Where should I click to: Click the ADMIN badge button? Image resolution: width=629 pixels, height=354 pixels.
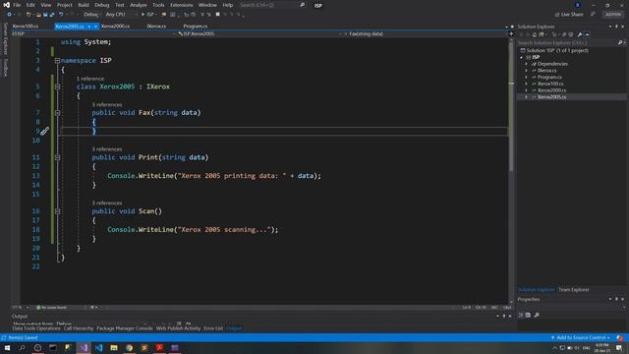(613, 15)
